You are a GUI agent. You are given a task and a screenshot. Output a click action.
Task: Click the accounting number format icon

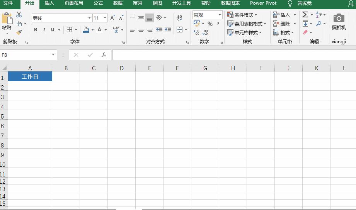197,24
